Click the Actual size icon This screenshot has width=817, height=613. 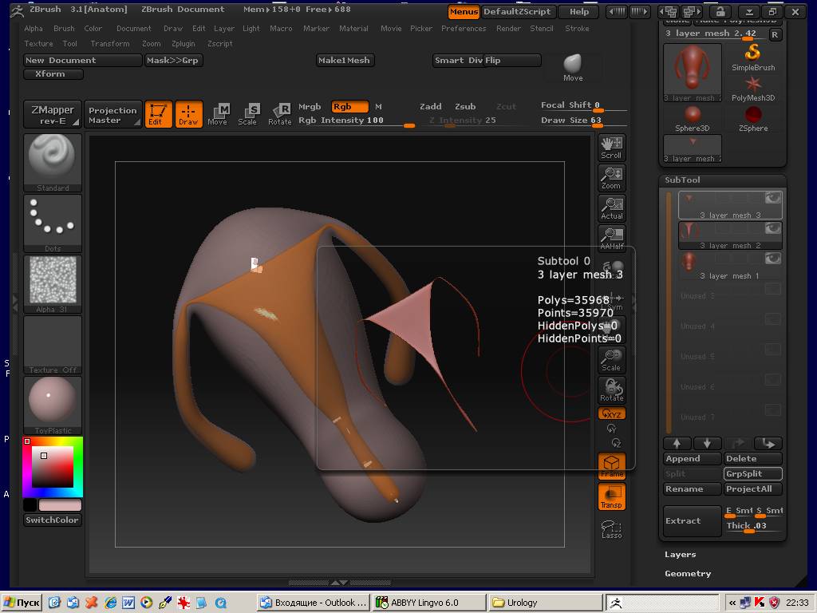(x=611, y=208)
